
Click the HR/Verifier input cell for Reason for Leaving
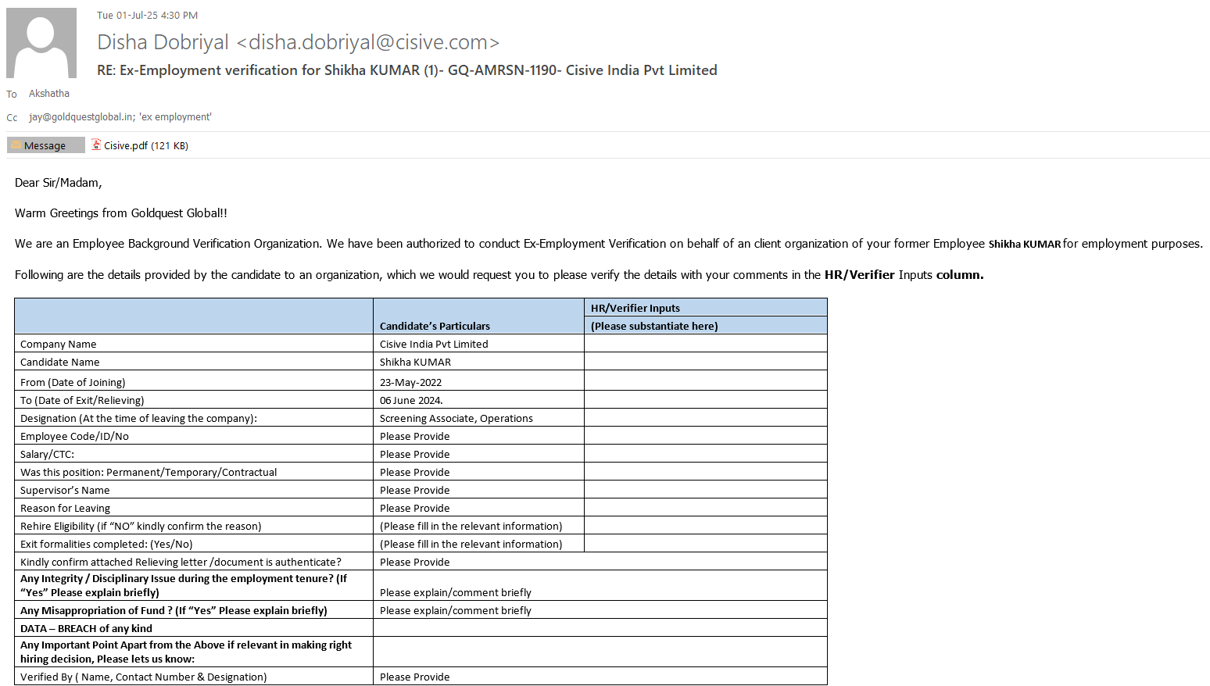[705, 508]
